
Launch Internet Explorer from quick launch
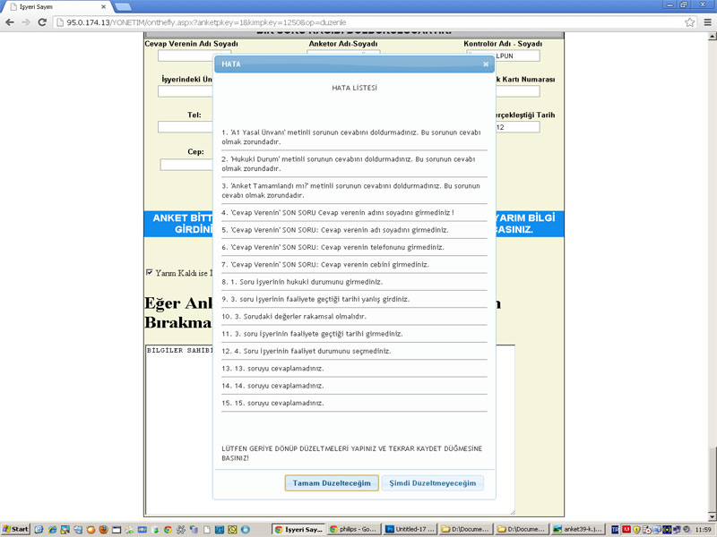click(x=52, y=530)
